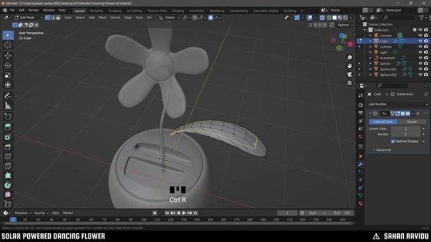Select the Smooth vertices tool
This screenshot has height=242, width=431.
tap(7, 194)
